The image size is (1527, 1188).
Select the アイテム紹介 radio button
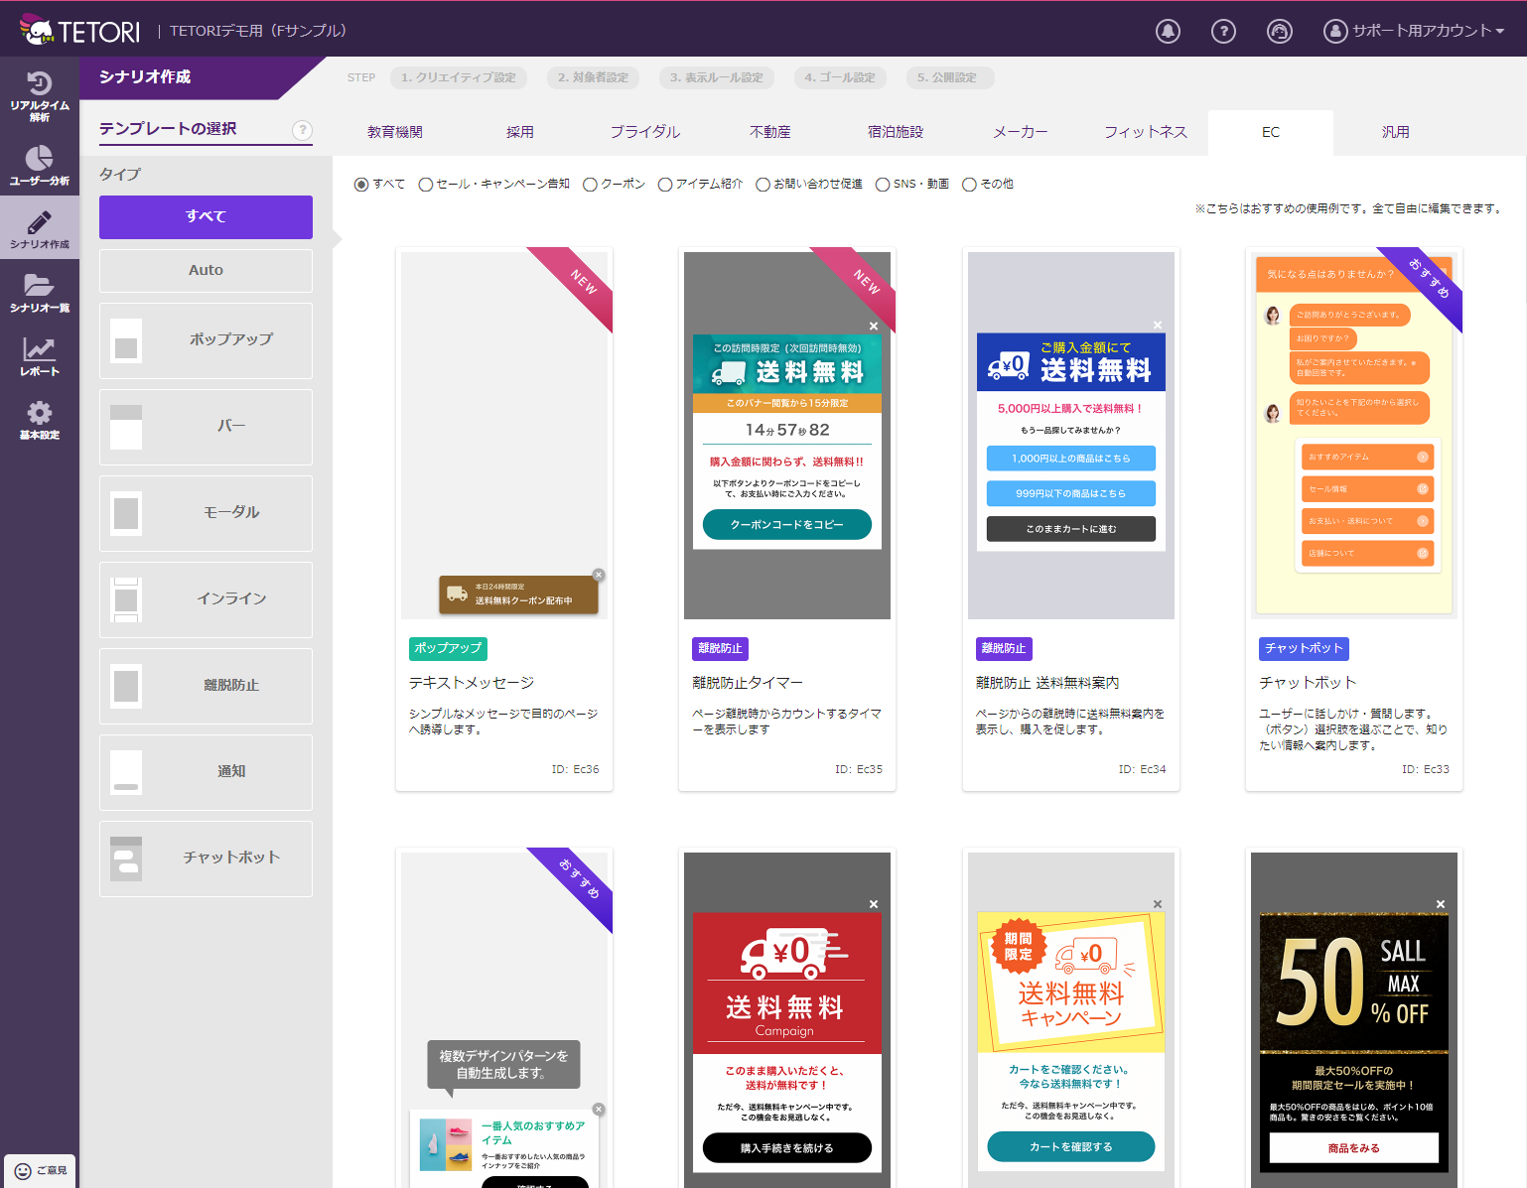click(665, 185)
